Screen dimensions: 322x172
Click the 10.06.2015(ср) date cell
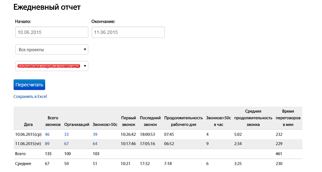click(28, 134)
